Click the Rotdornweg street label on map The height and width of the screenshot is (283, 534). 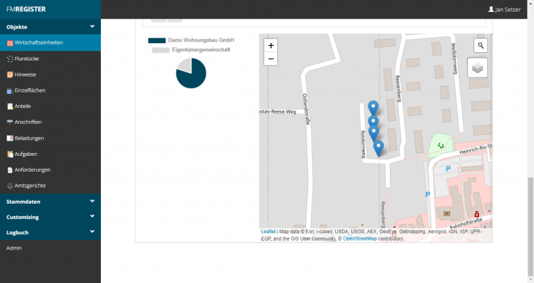click(x=363, y=144)
